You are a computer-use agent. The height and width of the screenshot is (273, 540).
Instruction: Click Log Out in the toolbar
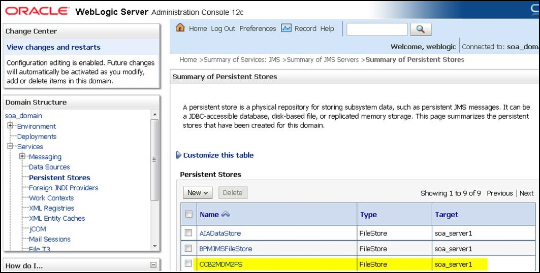tap(223, 28)
